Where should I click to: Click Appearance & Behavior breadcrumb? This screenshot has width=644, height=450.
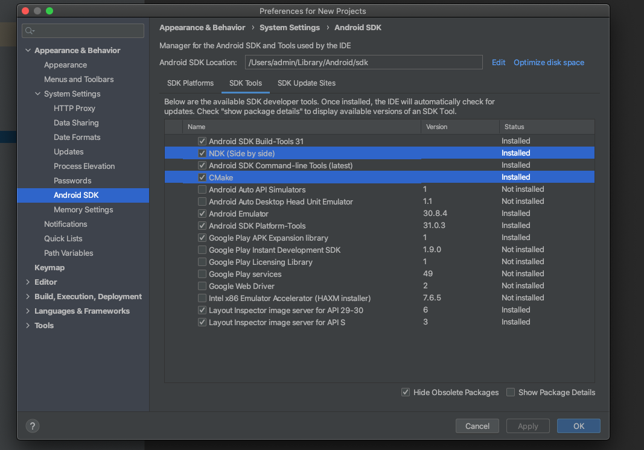(x=202, y=28)
